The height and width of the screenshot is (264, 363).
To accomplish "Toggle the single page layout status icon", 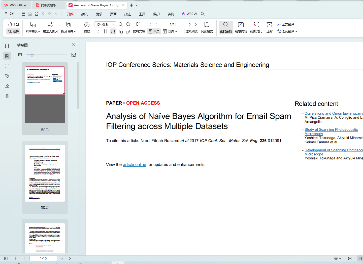I will tap(360, 258).
